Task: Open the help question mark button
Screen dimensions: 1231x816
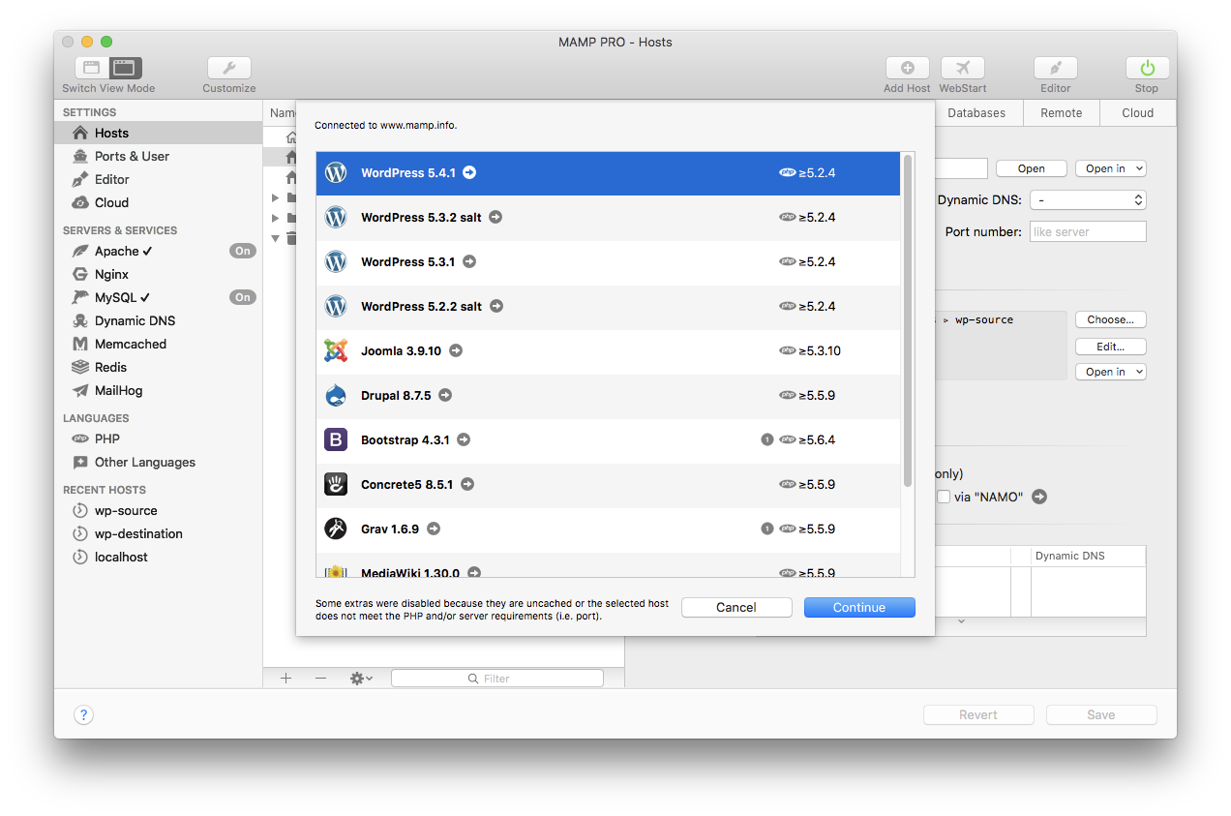Action: [84, 715]
